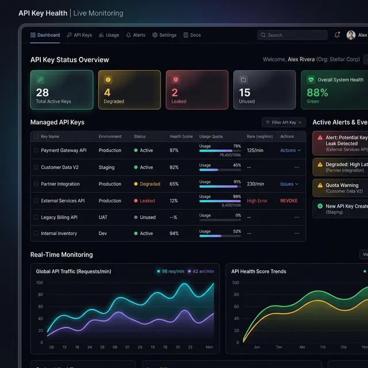The width and height of the screenshot is (368, 368).
Task: Open the Settings tab
Action: pos(164,35)
